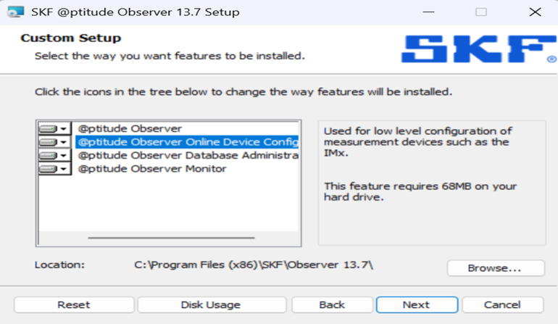Go Back to the previous step
The height and width of the screenshot is (324, 558).
pos(332,304)
